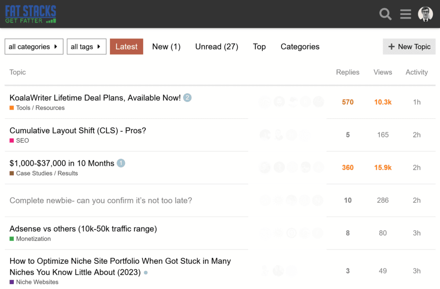
Task: Switch to the Top tab
Action: tap(259, 46)
